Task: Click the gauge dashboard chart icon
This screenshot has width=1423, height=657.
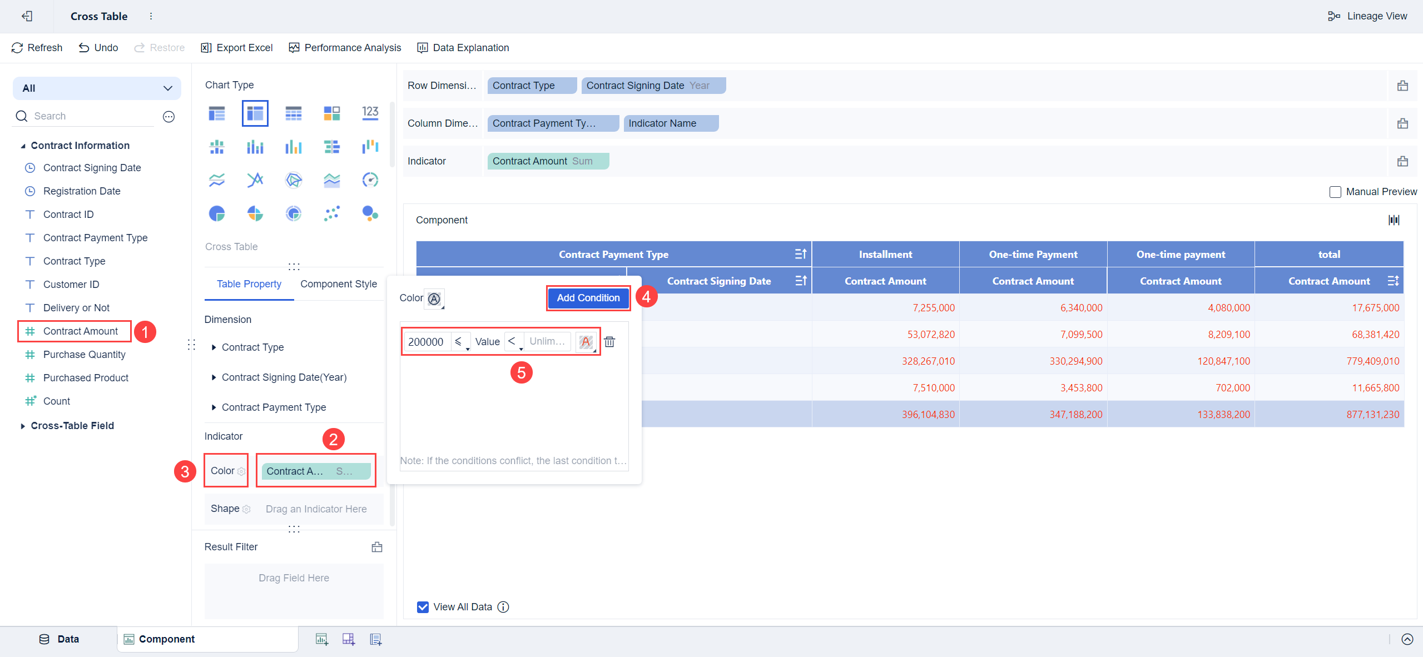Action: point(370,180)
